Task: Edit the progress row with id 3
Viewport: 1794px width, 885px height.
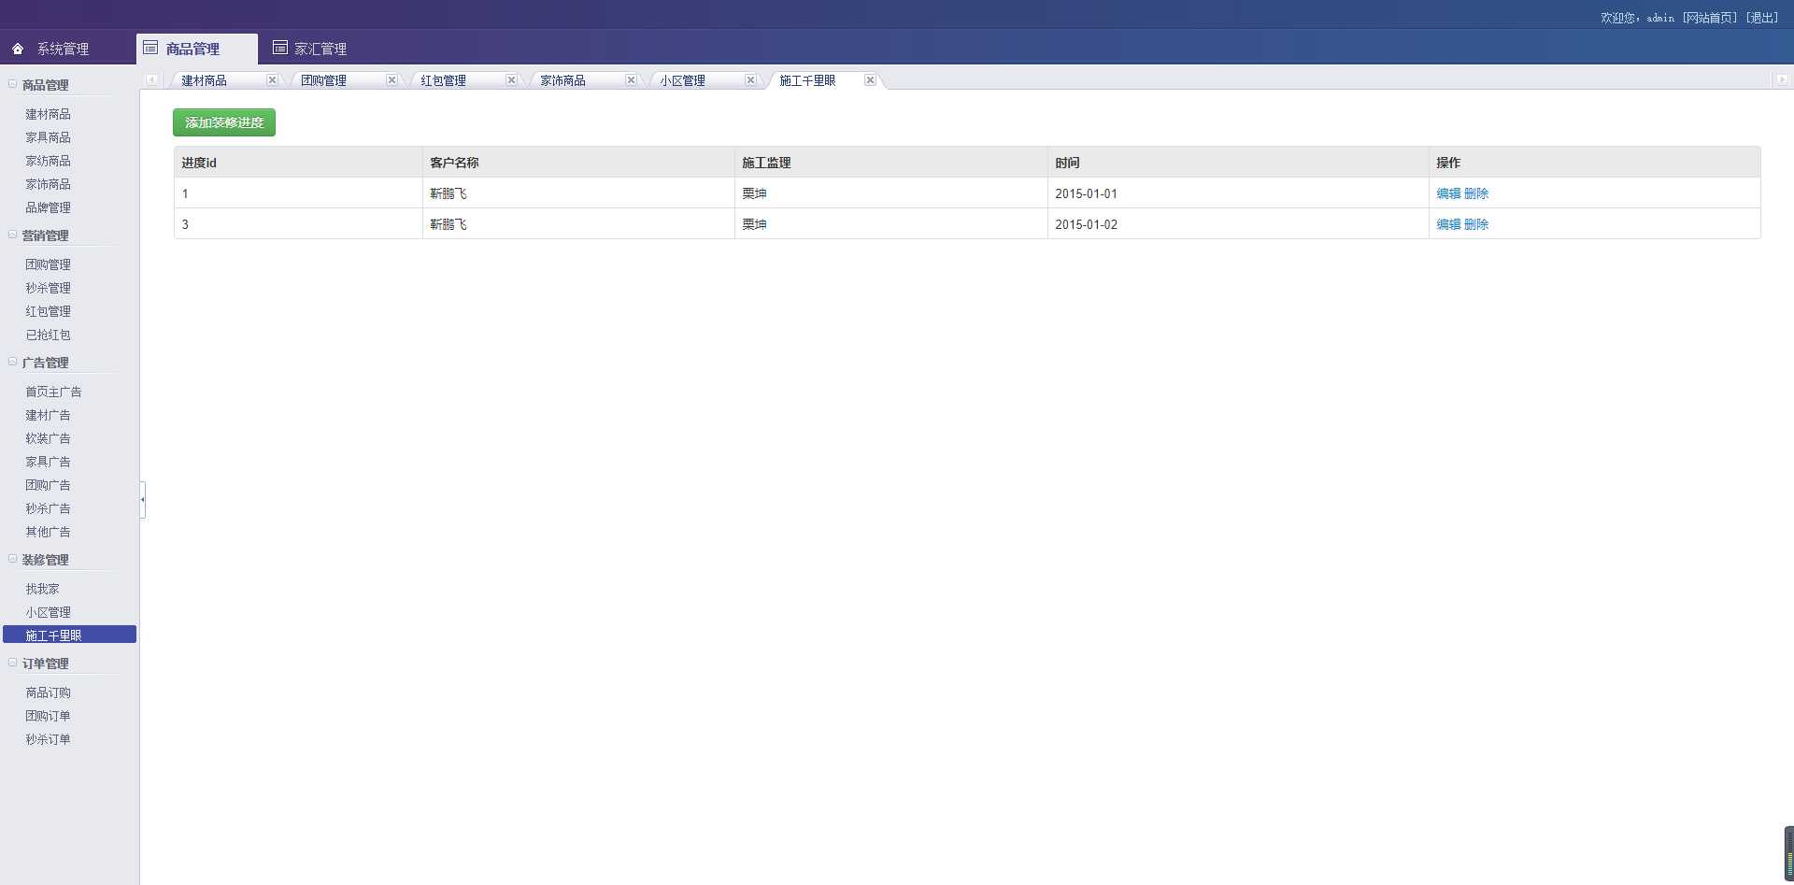Action: tap(1448, 224)
